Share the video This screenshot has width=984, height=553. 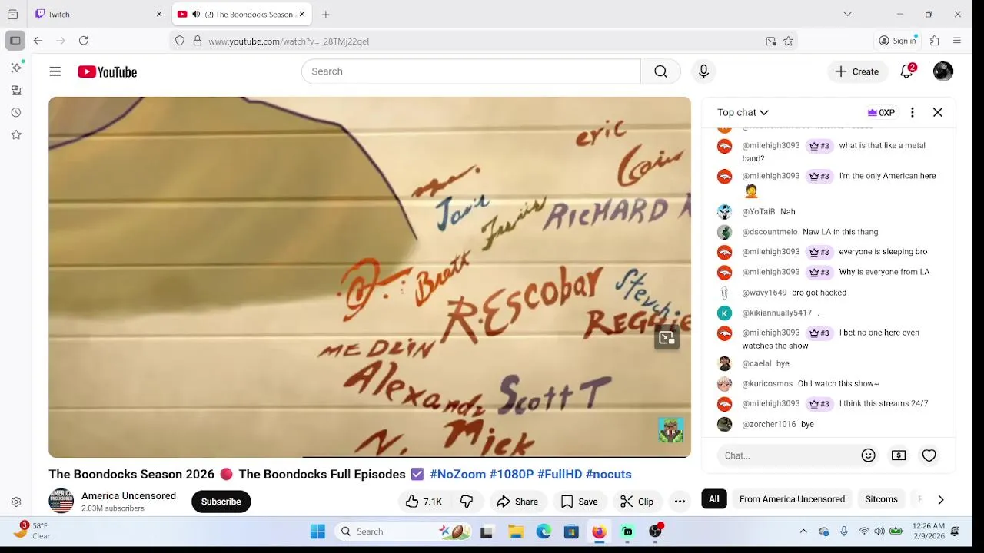tap(517, 502)
